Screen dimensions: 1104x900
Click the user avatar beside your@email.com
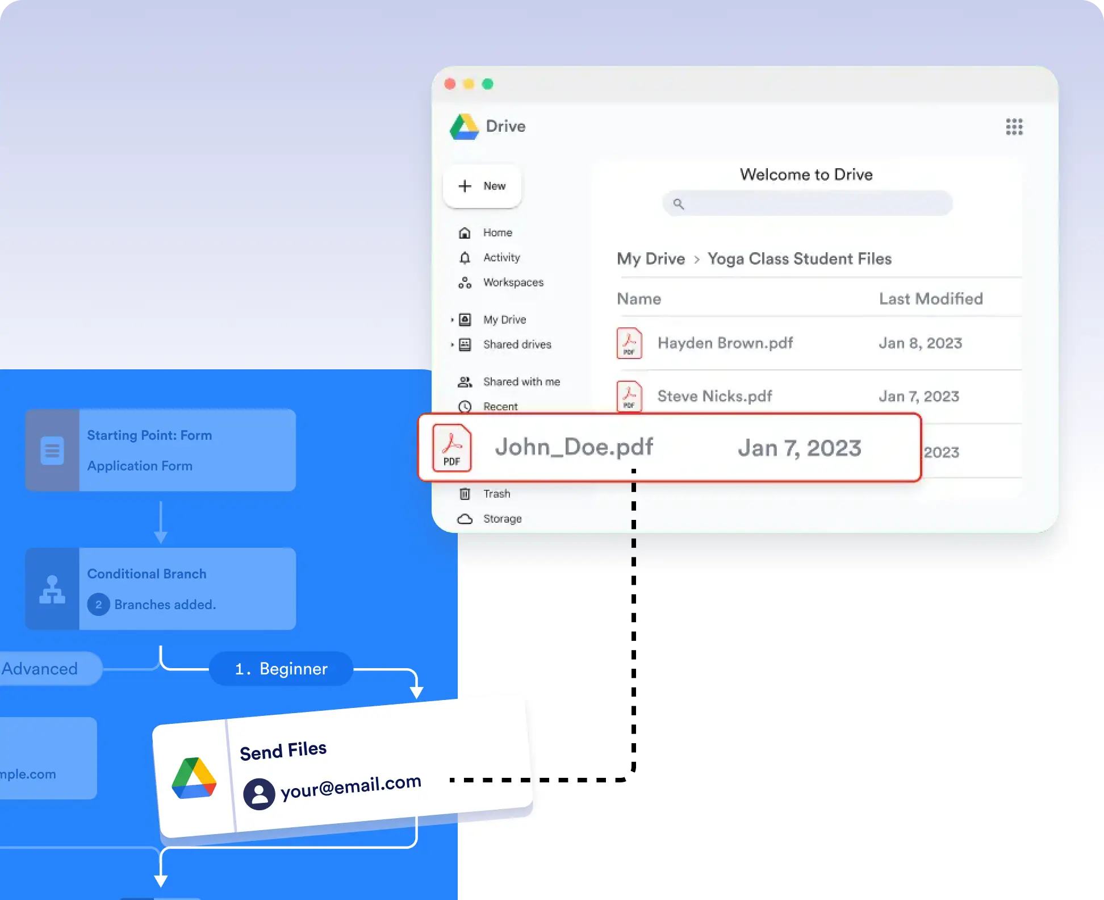tap(259, 794)
